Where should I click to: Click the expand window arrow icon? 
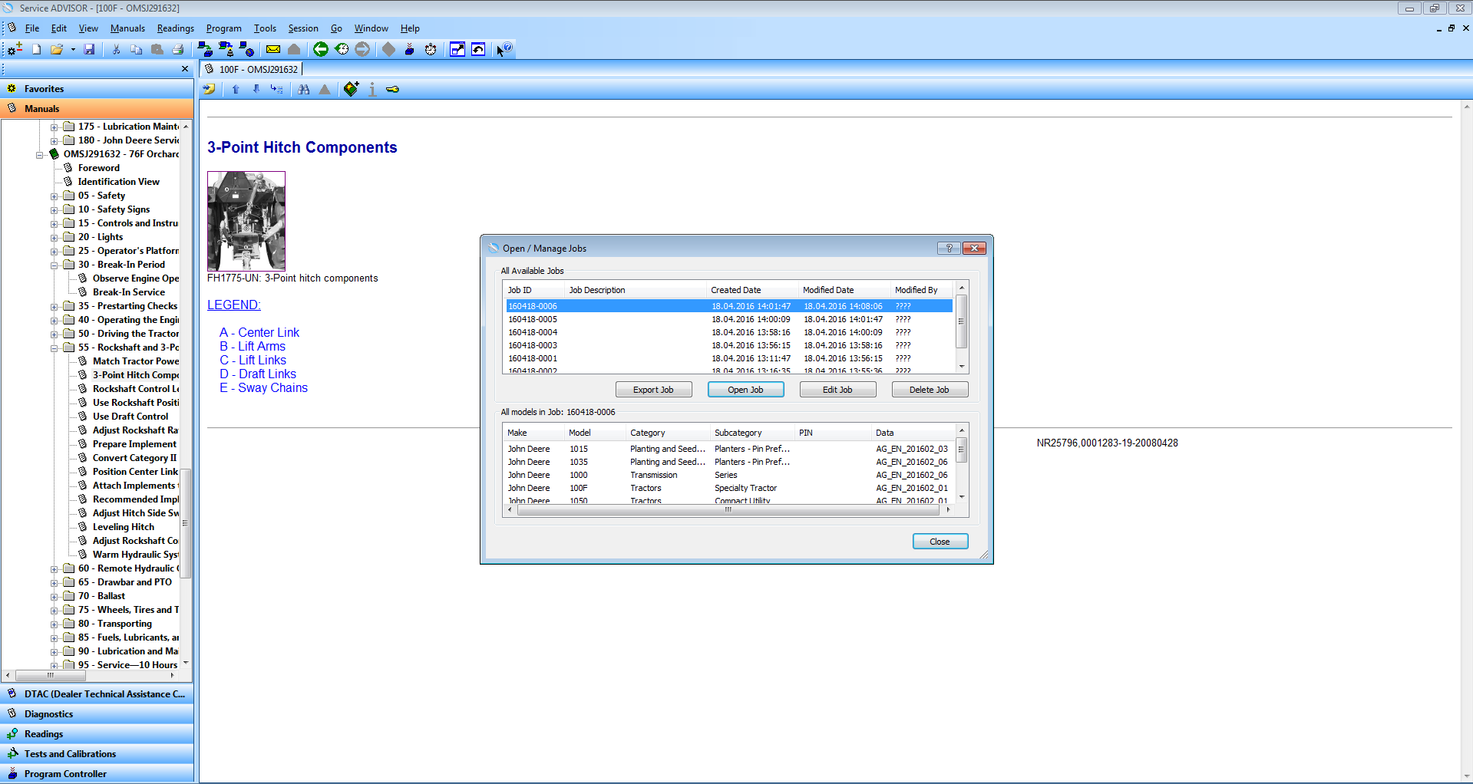click(x=457, y=49)
